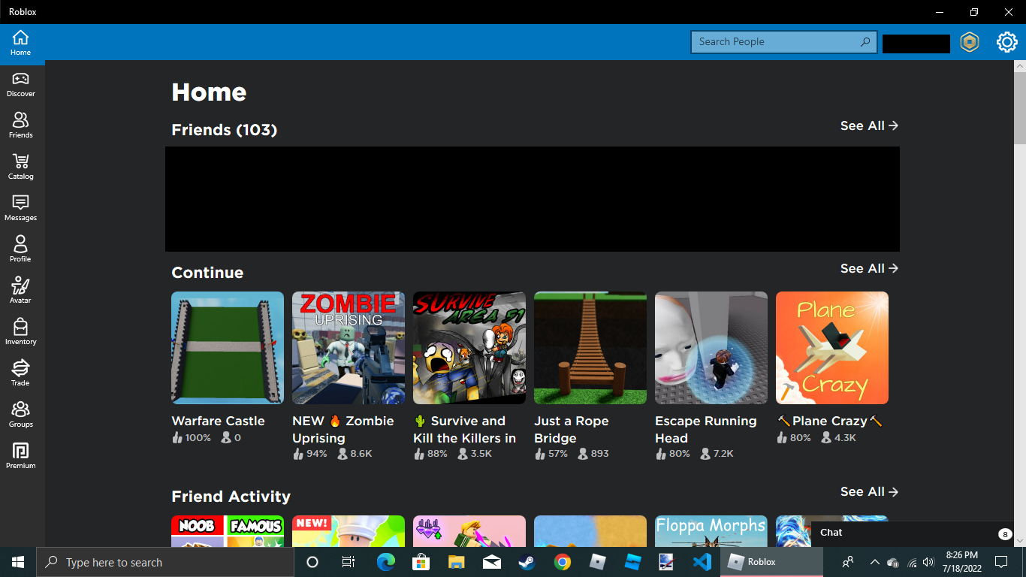Open the Groups icon
Viewport: 1026px width, 577px height.
tap(20, 415)
